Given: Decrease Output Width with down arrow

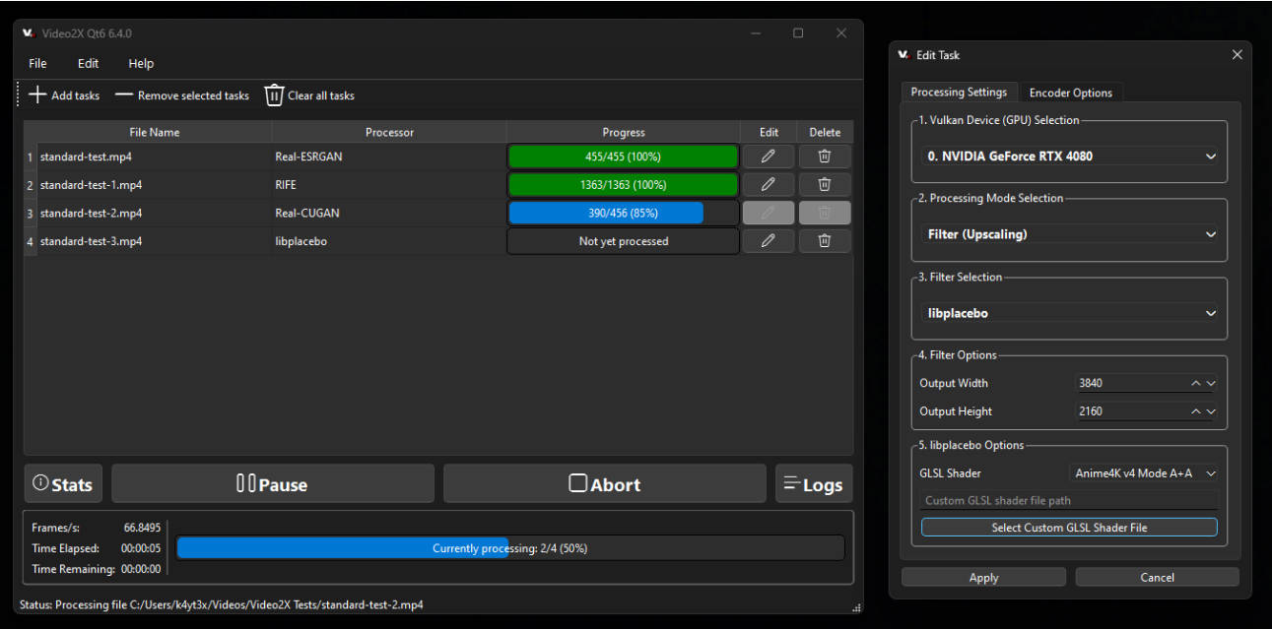Looking at the screenshot, I should (1212, 383).
